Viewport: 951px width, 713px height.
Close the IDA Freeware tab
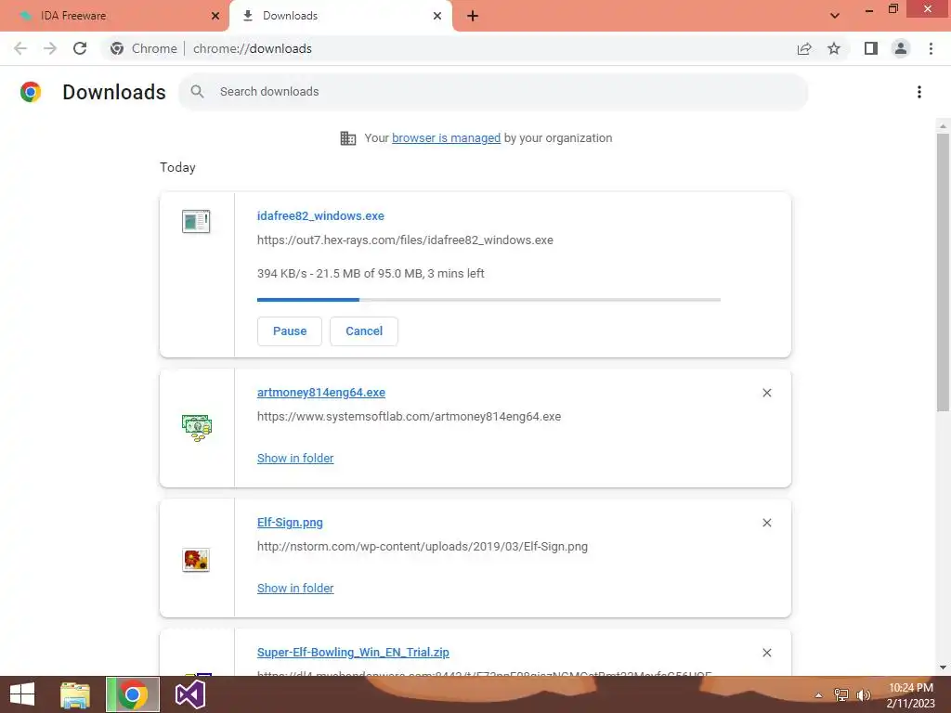[215, 16]
